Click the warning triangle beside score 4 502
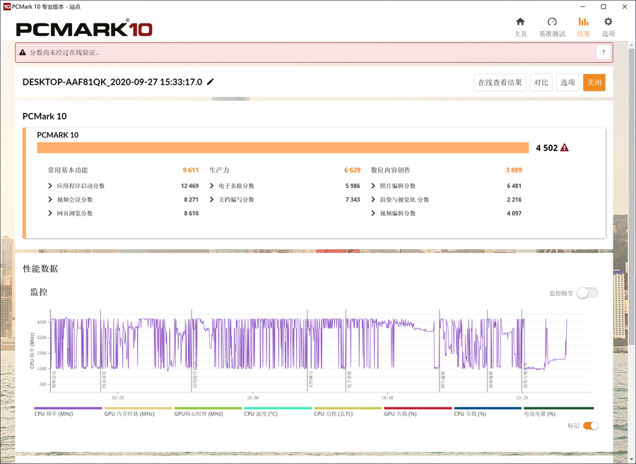The height and width of the screenshot is (464, 636). [x=565, y=148]
